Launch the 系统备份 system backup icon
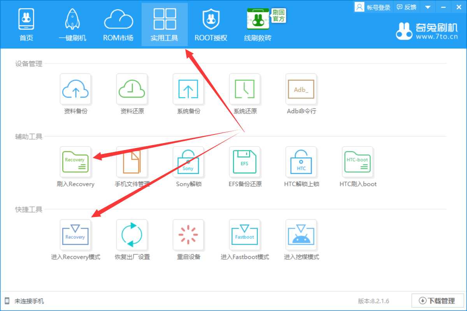 188,89
